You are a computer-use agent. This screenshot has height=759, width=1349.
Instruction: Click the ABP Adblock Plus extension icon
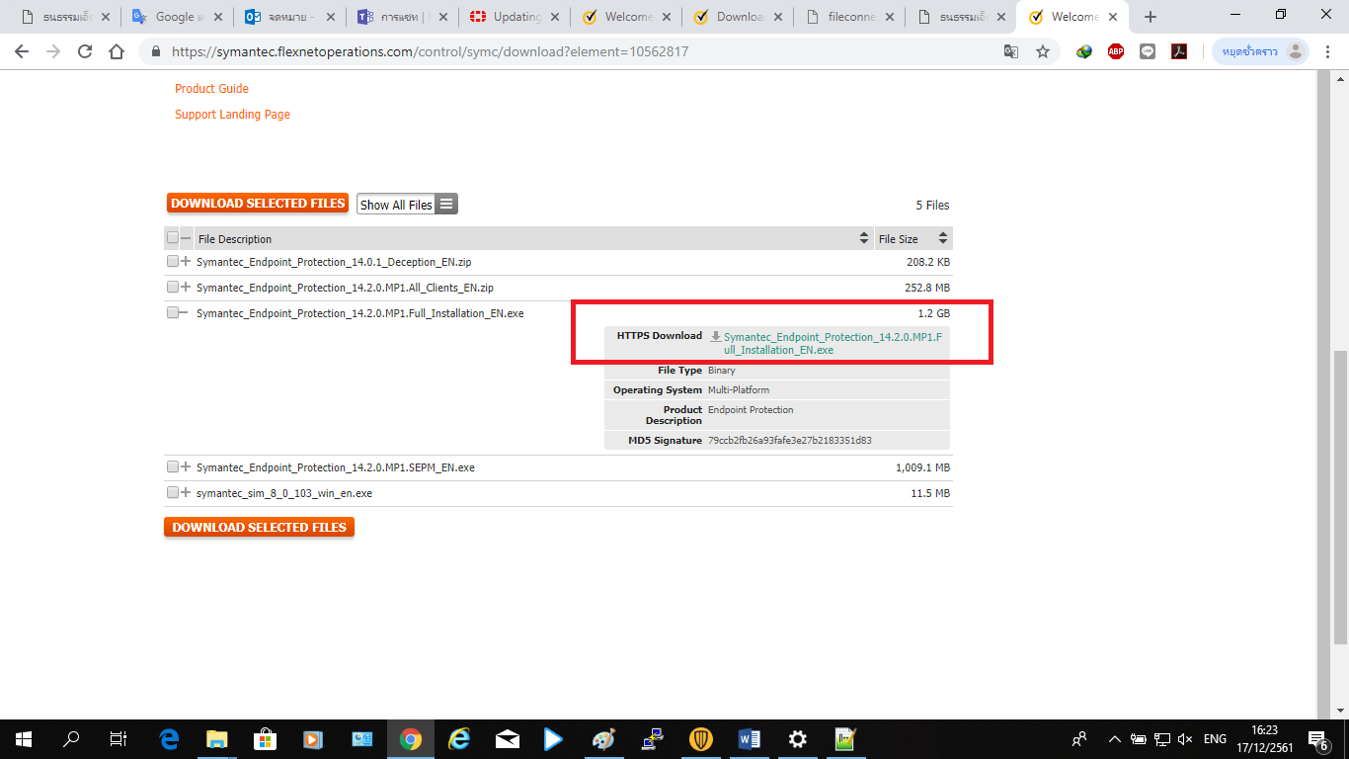click(x=1116, y=52)
